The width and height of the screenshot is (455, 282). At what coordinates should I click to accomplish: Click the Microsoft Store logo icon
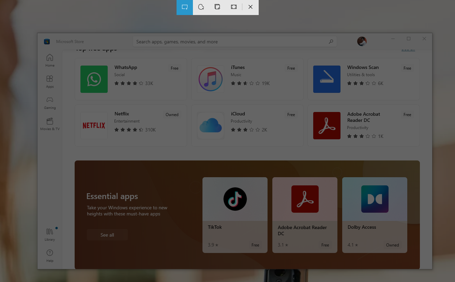(47, 42)
